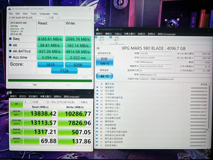This screenshot has width=213, height=160.
Task: Click the Abort button in AS SSD Benchmark
Action: coord(68,85)
